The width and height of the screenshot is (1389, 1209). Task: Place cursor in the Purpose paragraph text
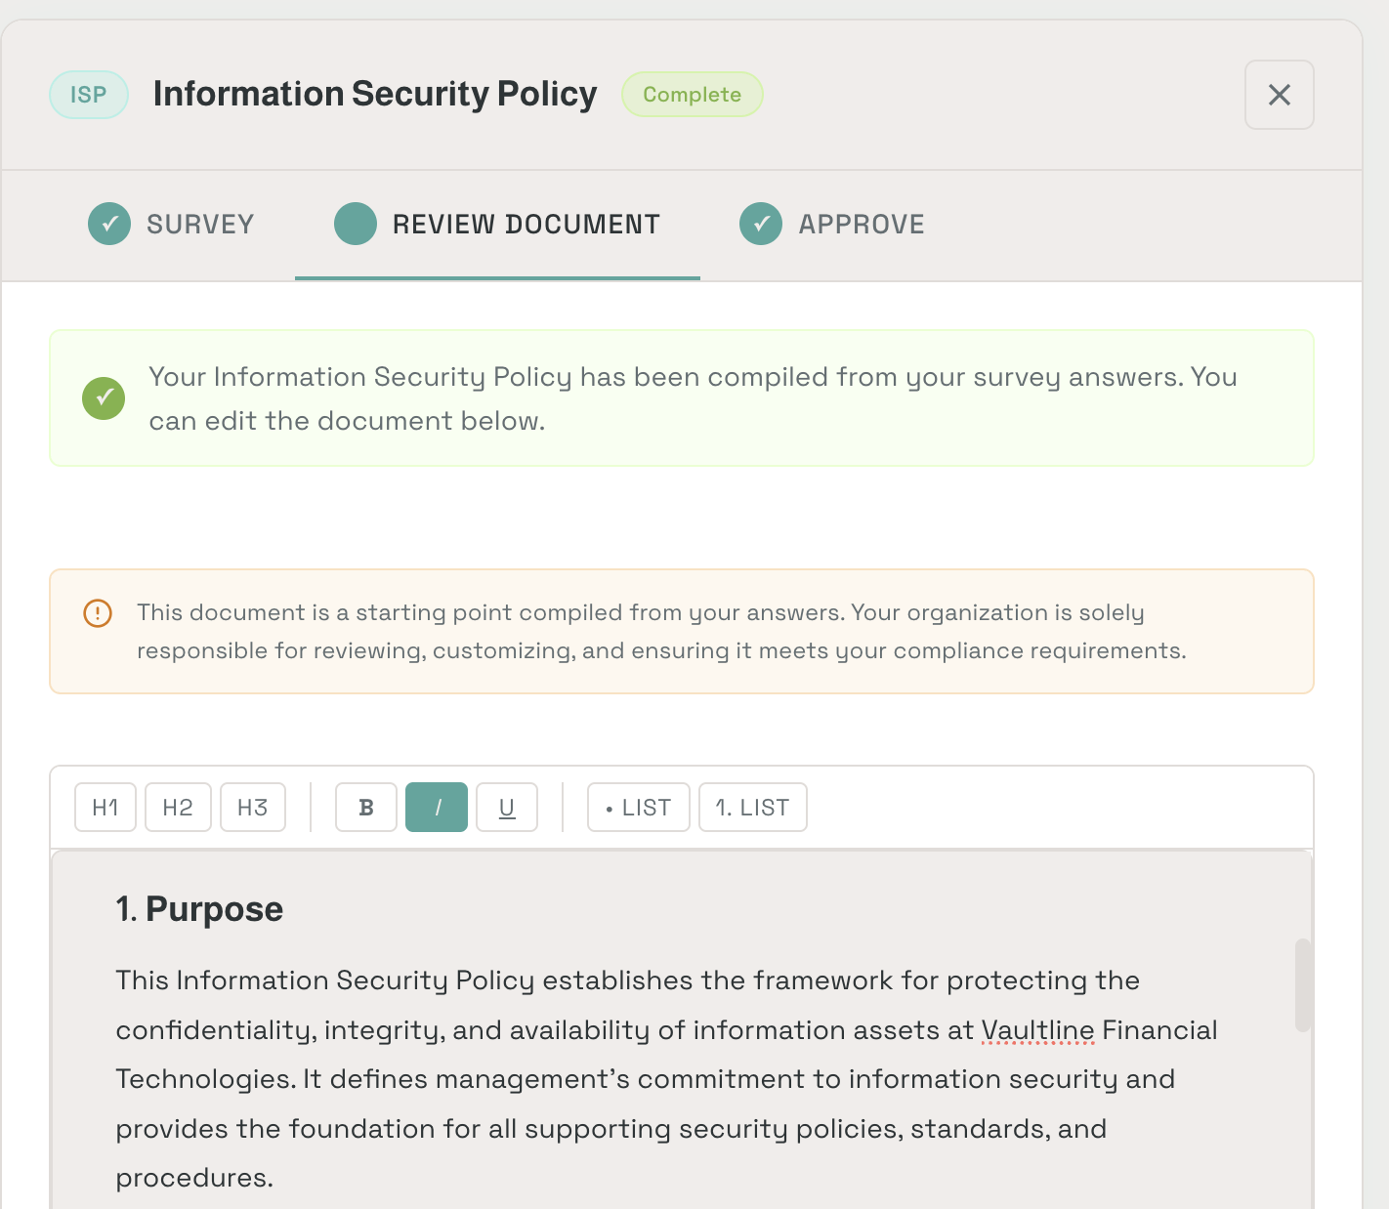[x=666, y=1079]
